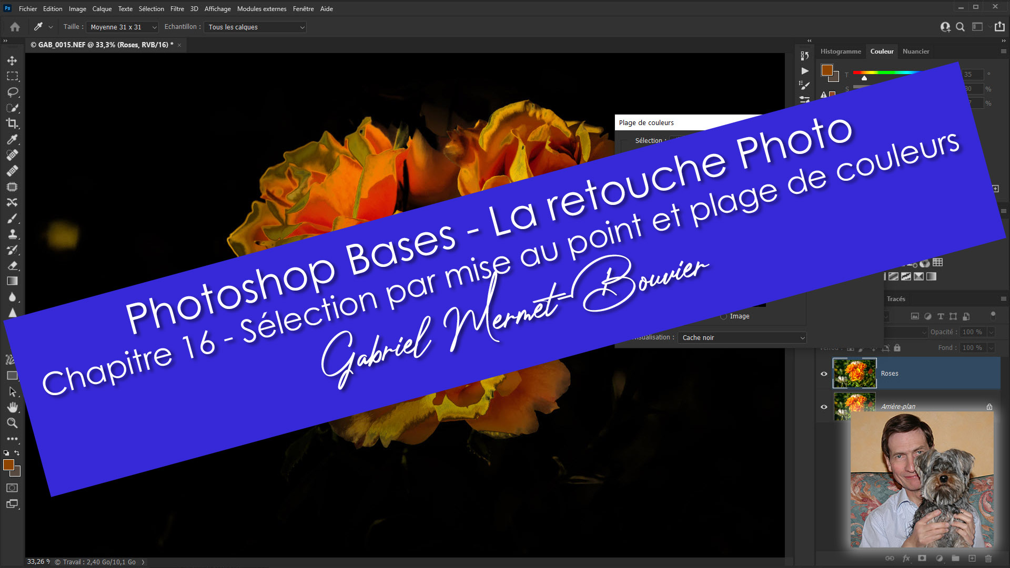Image resolution: width=1010 pixels, height=568 pixels.
Task: Open the Filtre menu
Action: 177,9
